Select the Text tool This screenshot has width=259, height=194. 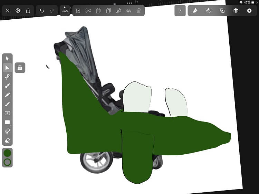[7, 113]
